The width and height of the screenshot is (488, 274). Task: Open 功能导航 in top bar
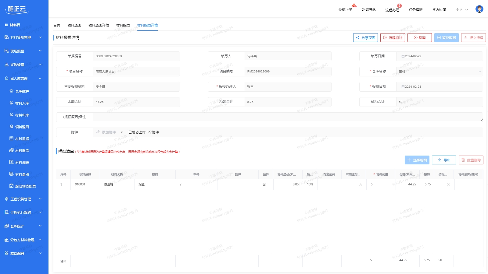click(x=369, y=10)
